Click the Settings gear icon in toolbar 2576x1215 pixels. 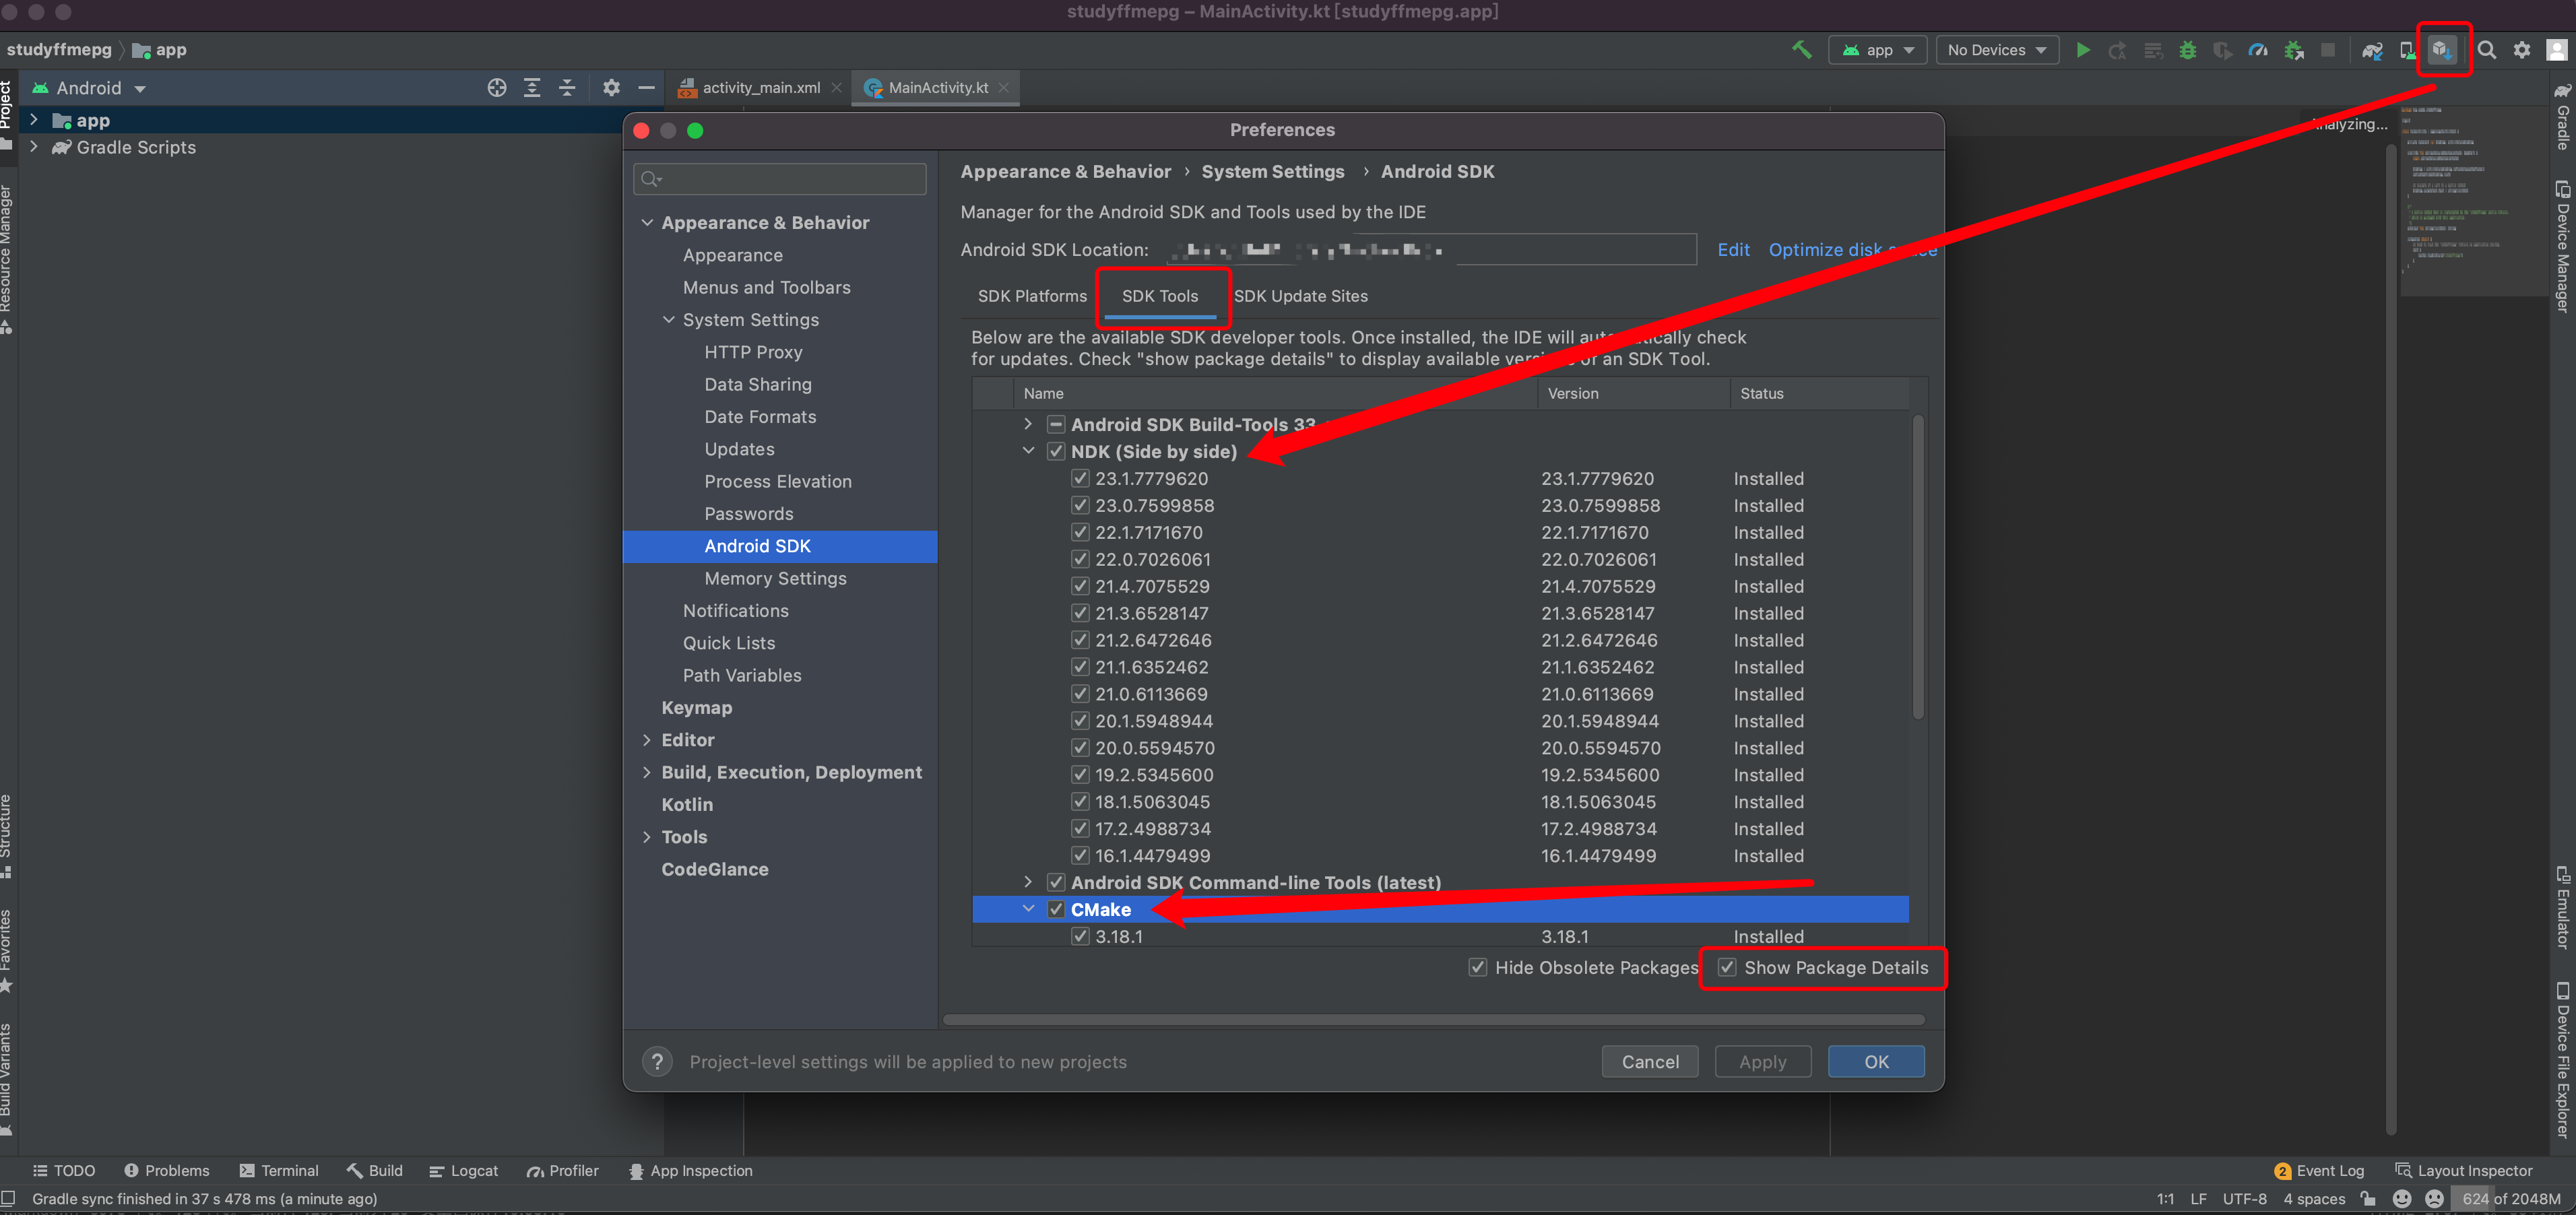point(2522,49)
